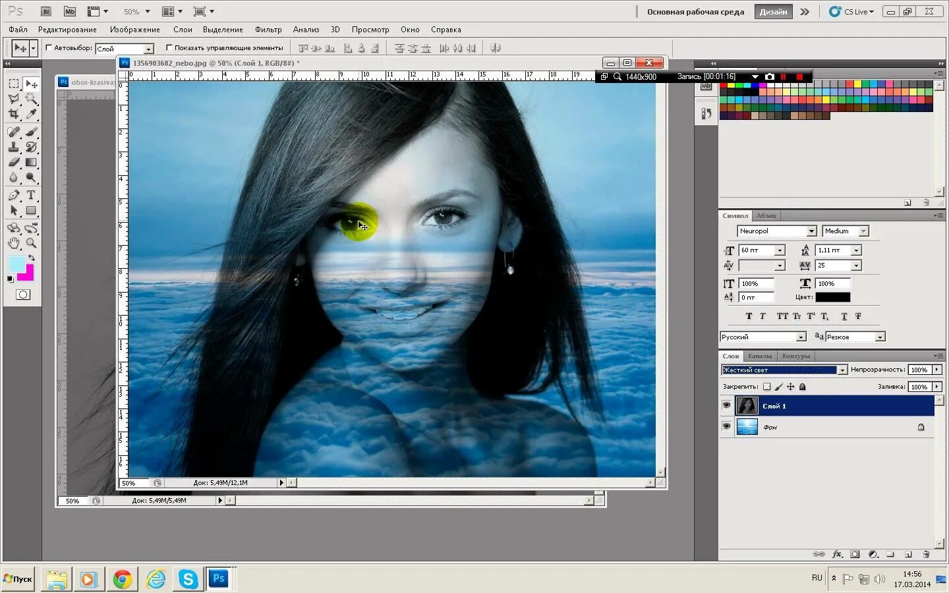Click the Дизайн workspace button
The width and height of the screenshot is (949, 593).
tap(773, 12)
